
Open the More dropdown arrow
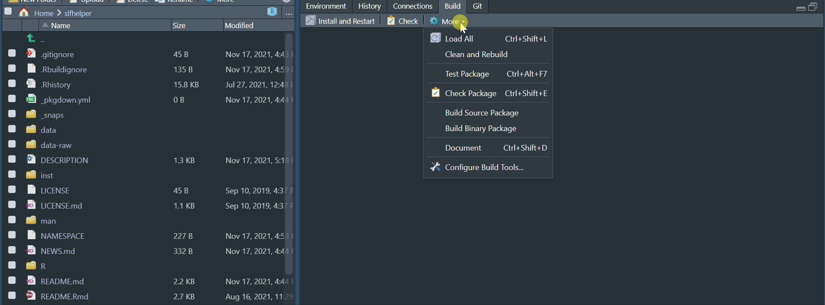coord(463,22)
